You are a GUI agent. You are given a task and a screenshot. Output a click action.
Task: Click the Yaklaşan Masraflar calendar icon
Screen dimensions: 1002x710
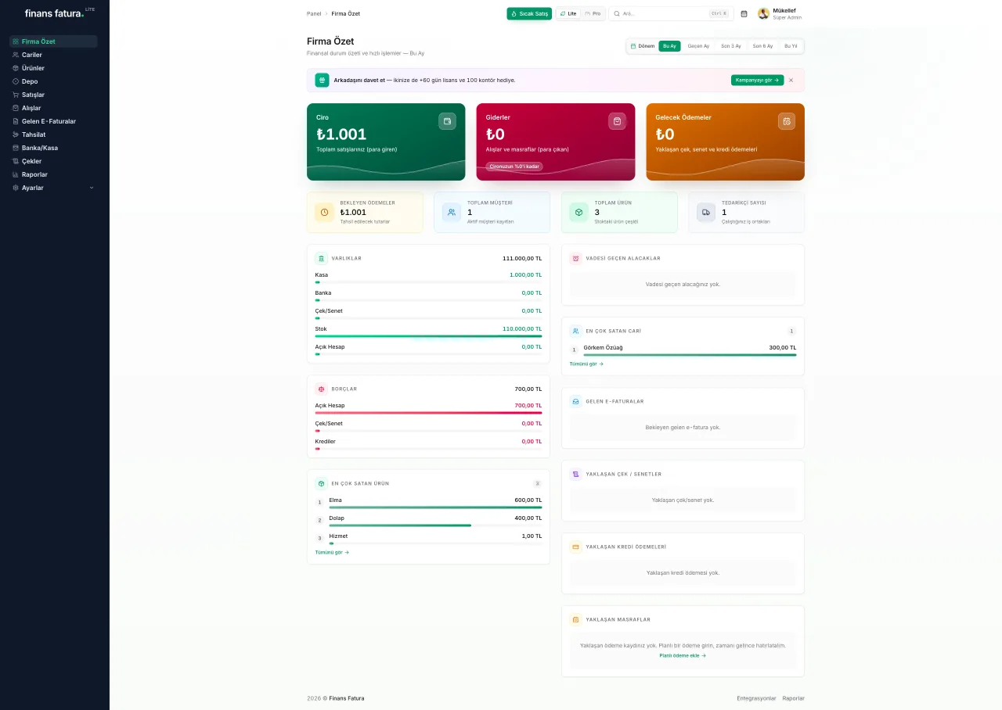[576, 619]
